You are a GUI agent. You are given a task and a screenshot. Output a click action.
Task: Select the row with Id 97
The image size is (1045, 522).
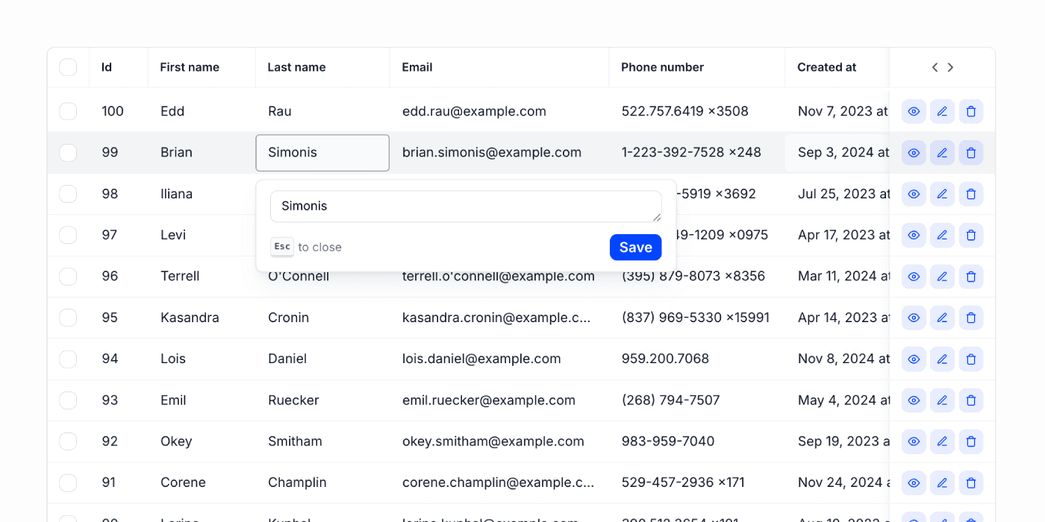(68, 236)
